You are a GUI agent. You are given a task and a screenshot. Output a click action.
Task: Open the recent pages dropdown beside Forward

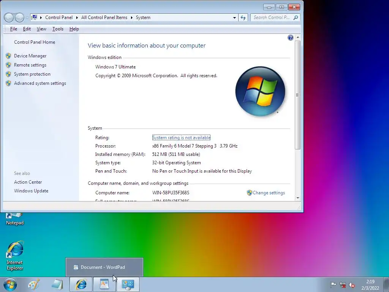point(27,18)
